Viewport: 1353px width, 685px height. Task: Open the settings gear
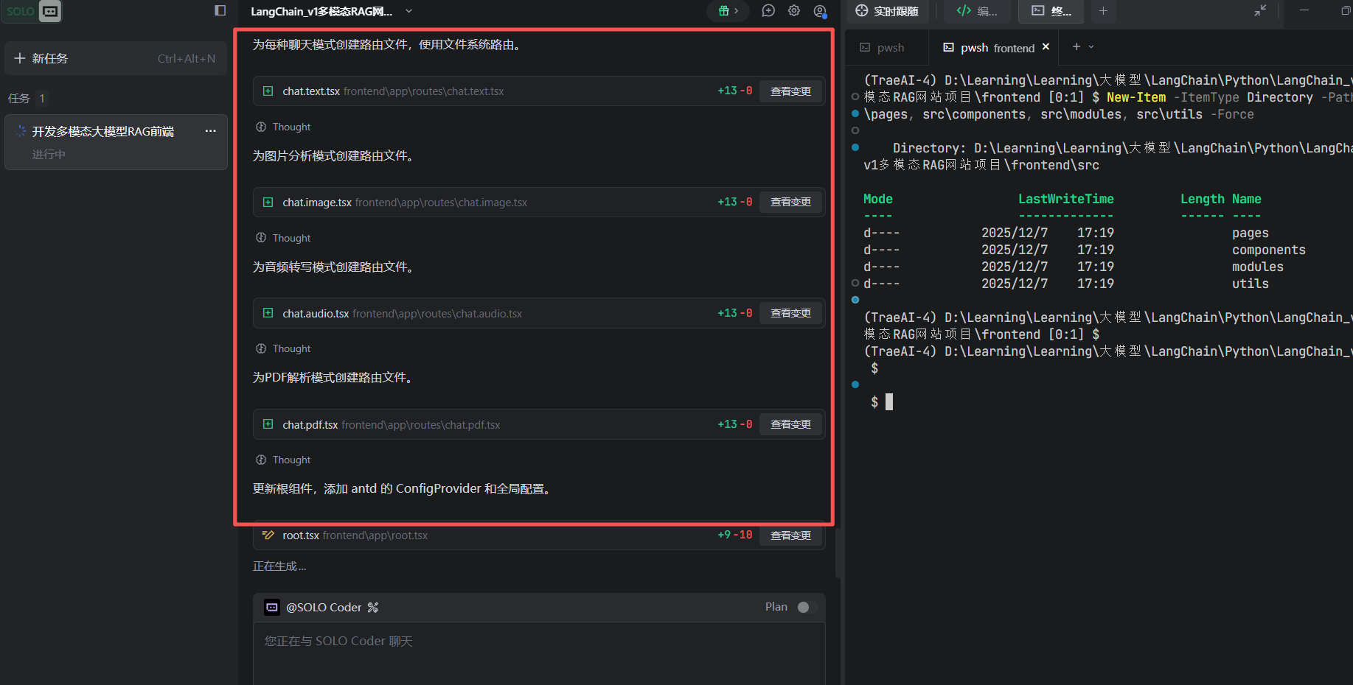pos(794,11)
